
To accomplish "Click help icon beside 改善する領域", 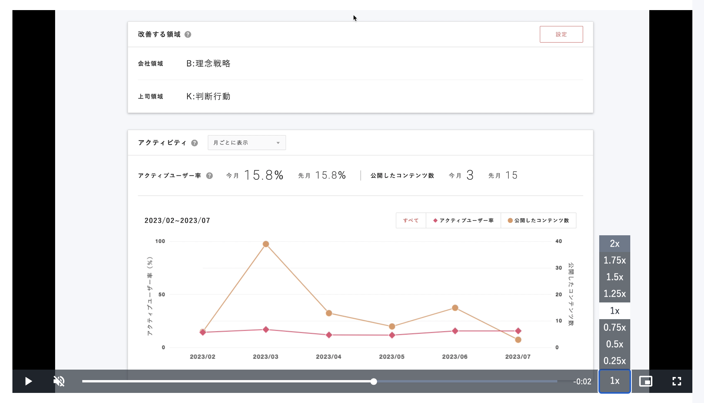I will [x=188, y=35].
